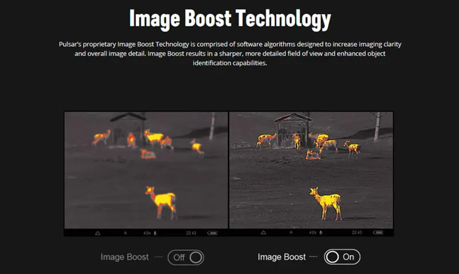Click the 4.0x zoom value in left image
This screenshot has width=459, height=274.
tap(147, 233)
